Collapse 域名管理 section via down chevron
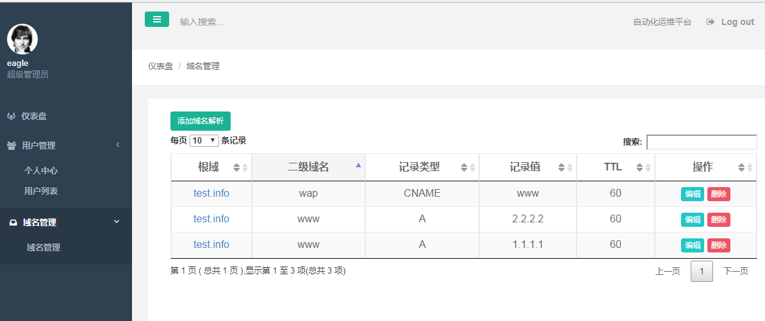 coord(117,222)
